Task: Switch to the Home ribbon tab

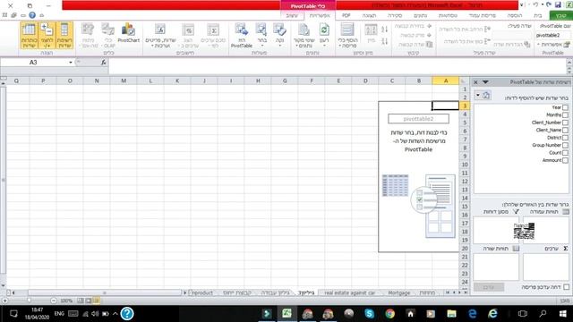Action: click(x=537, y=15)
